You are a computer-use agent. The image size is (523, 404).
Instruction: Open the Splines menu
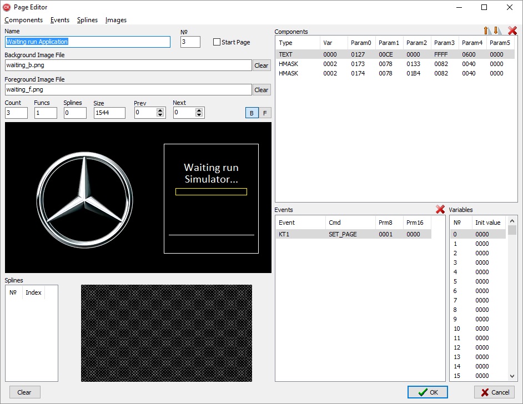pyautogui.click(x=87, y=20)
